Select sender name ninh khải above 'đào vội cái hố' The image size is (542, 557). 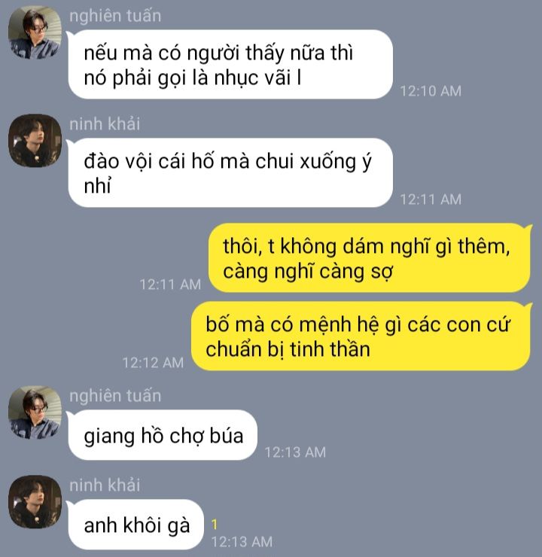tap(105, 124)
